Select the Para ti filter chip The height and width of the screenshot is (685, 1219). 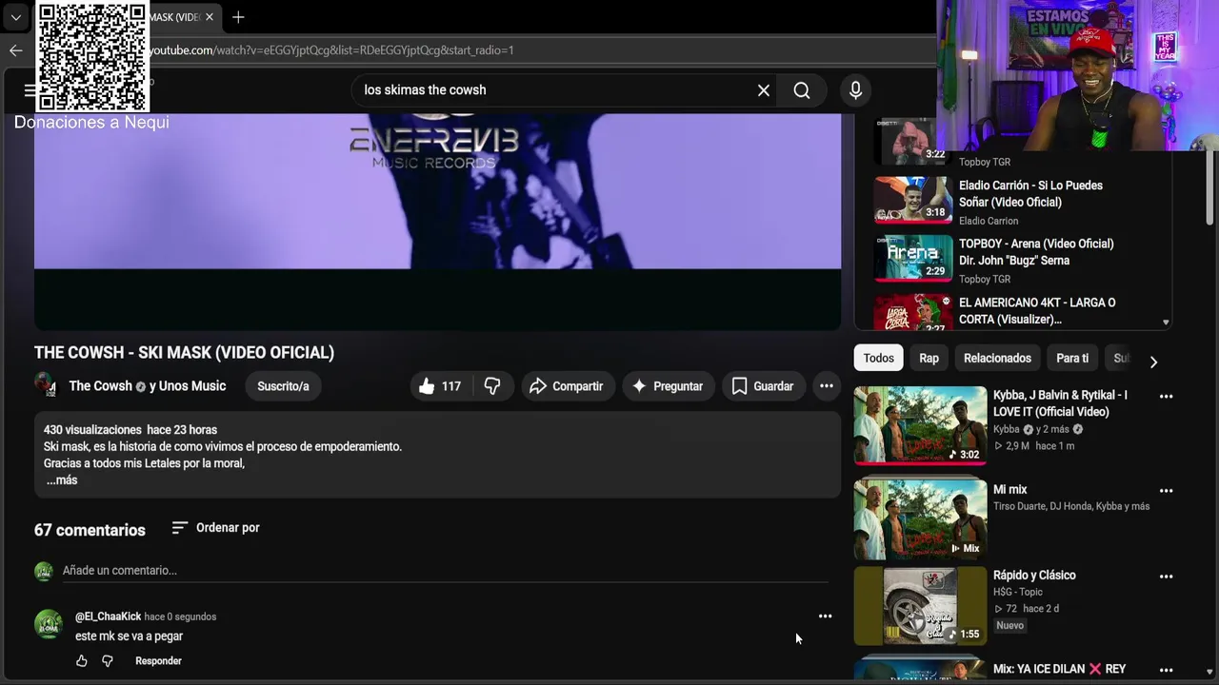click(1072, 359)
